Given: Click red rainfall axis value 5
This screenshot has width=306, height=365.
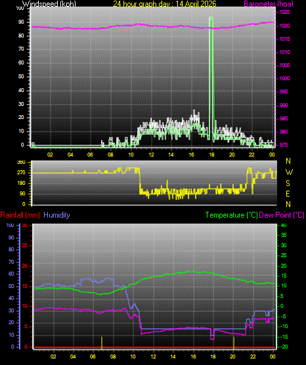Looking at the screenshot, I should [26, 327].
